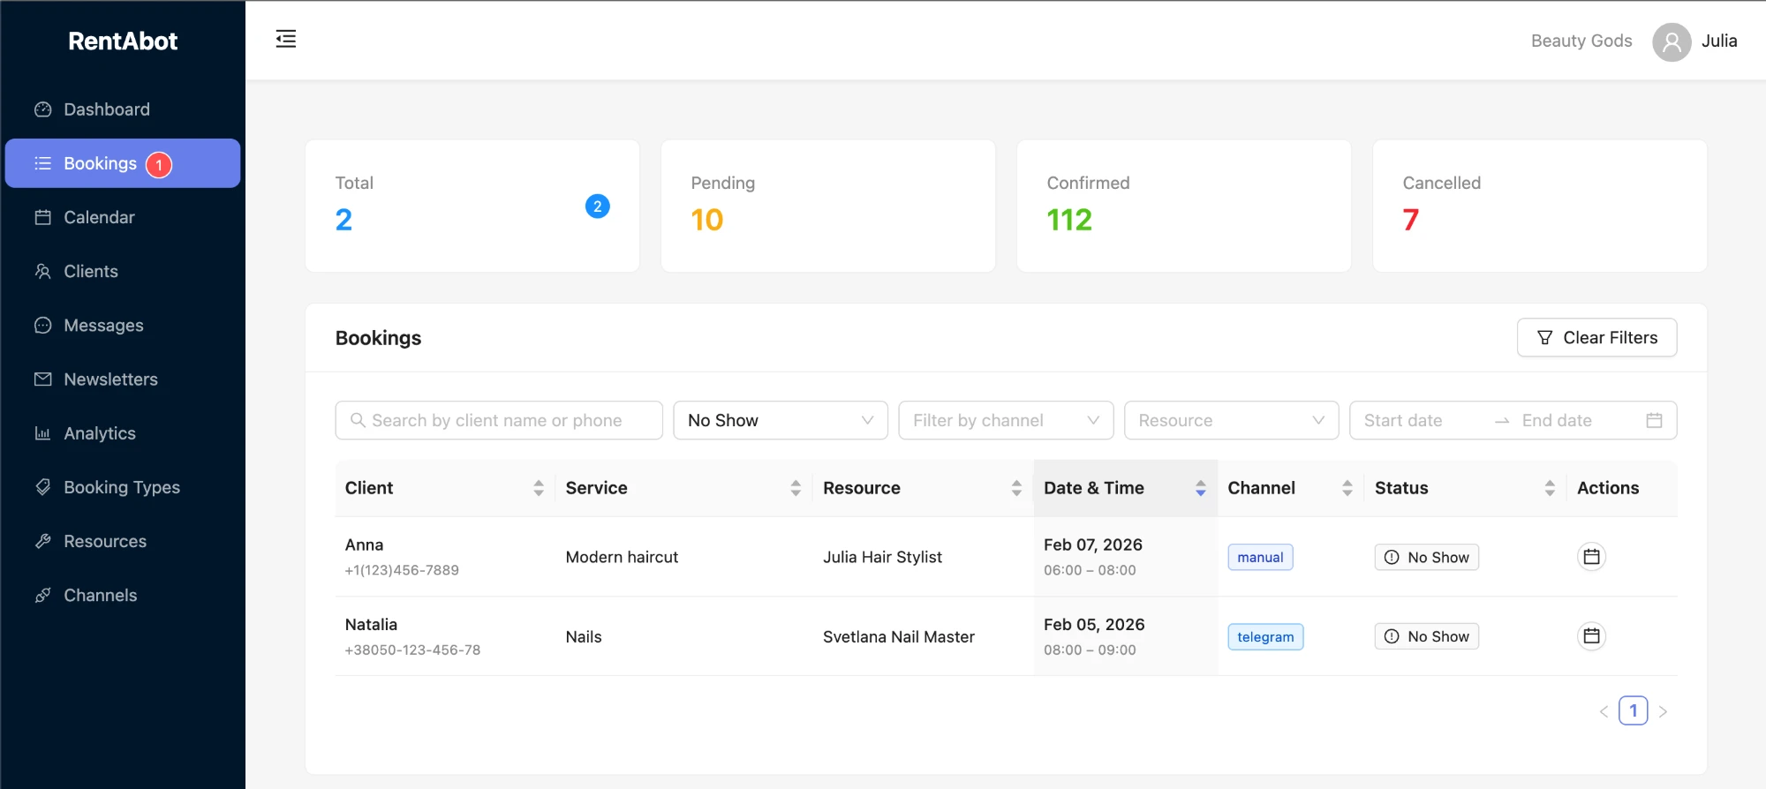
Task: Click the Channels link icon
Action: [42, 595]
